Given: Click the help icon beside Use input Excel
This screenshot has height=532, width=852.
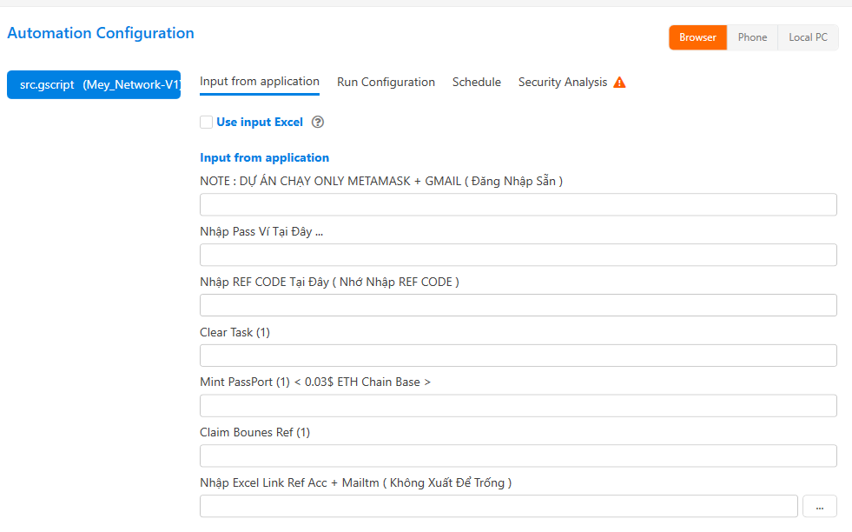Looking at the screenshot, I should 317,122.
